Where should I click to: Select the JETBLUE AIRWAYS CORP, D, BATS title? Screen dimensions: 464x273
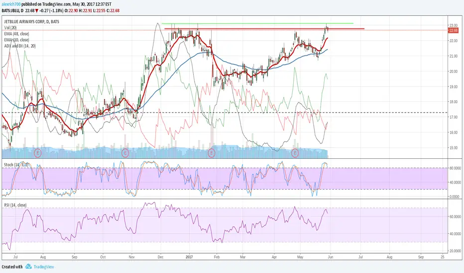(x=32, y=21)
